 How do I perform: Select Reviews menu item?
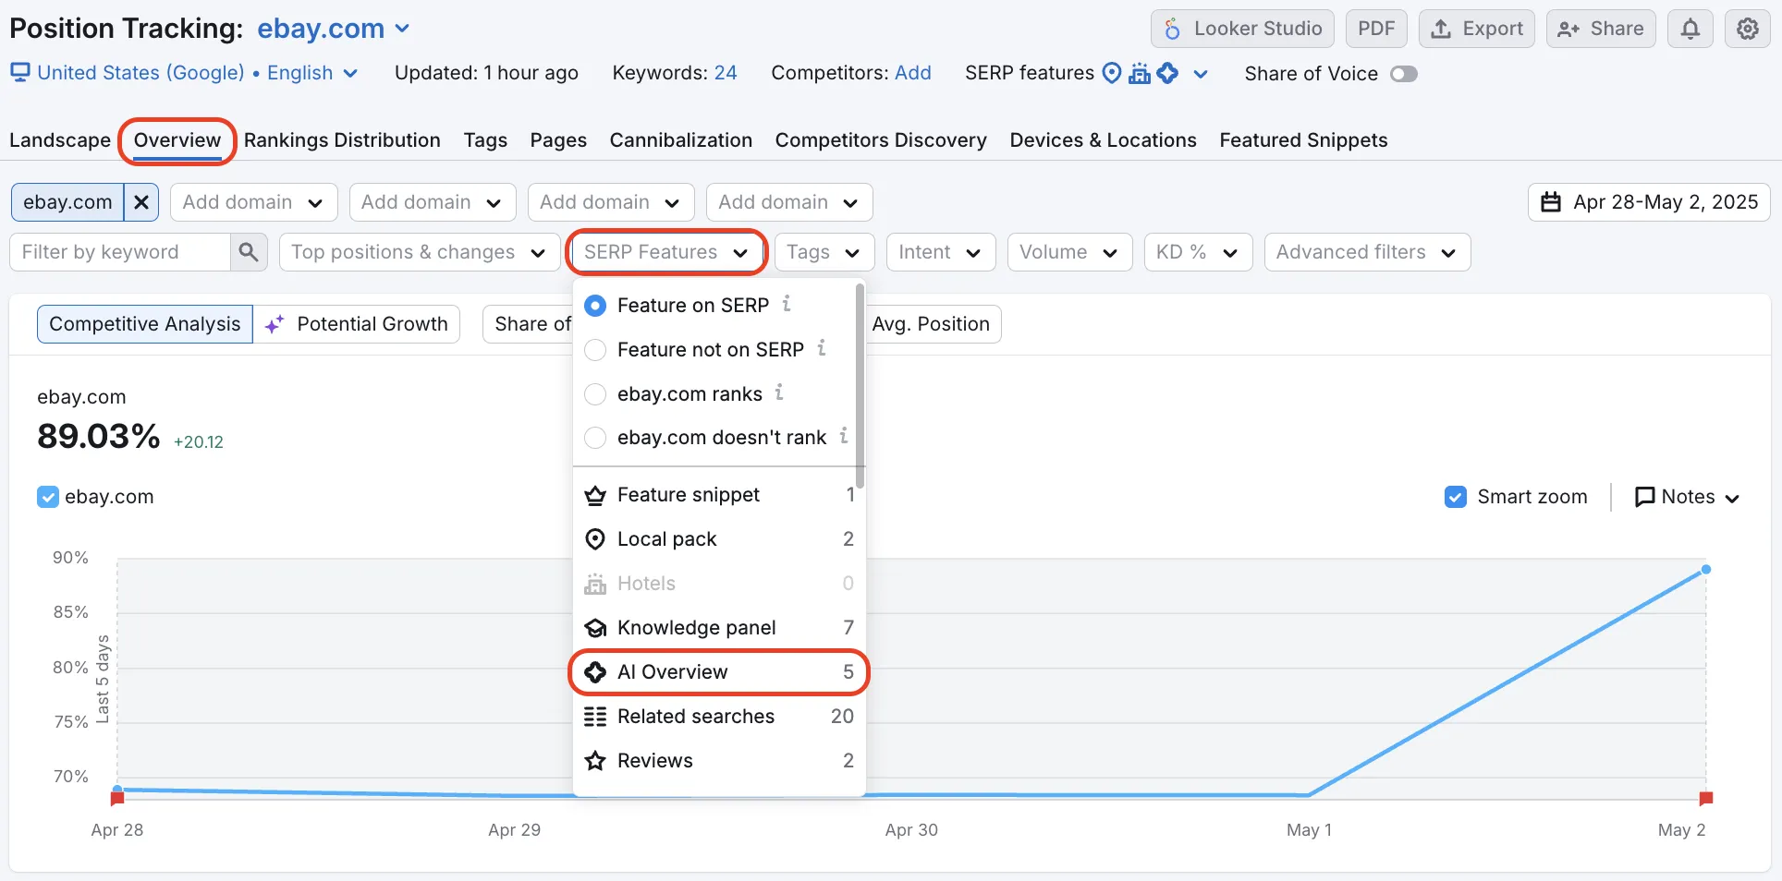tap(718, 761)
